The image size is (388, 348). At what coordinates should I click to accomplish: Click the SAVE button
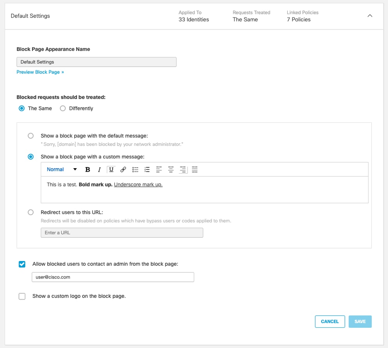pyautogui.click(x=360, y=322)
